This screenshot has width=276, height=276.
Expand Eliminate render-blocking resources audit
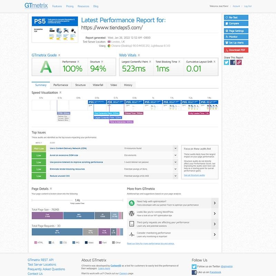175,169
